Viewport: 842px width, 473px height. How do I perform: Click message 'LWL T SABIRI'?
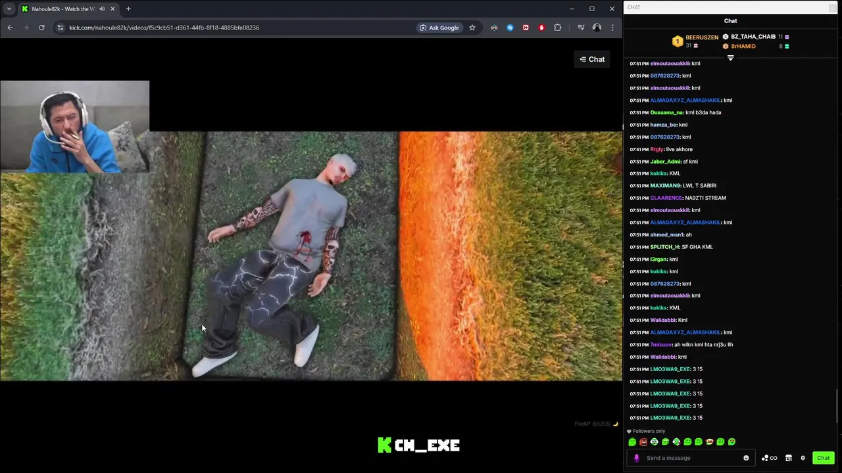click(x=699, y=186)
